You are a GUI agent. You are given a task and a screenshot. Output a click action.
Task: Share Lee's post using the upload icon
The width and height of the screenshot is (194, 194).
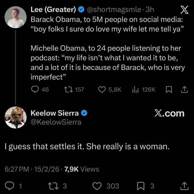click(184, 89)
